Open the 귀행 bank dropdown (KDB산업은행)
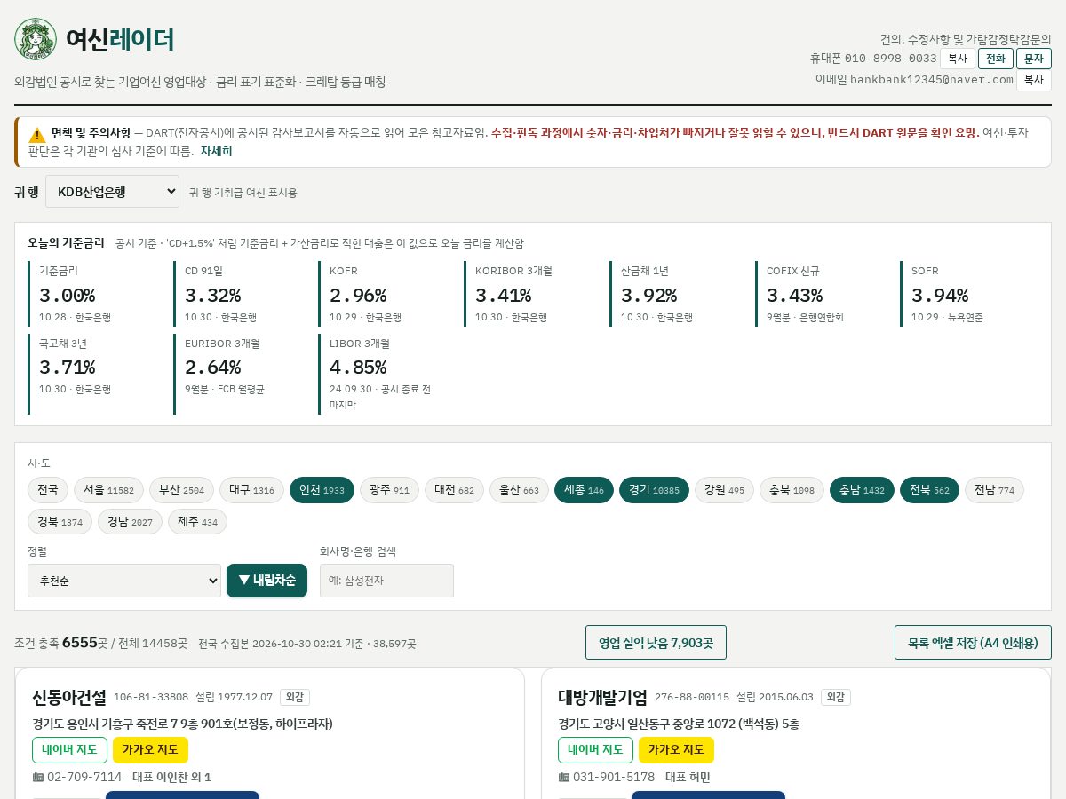The width and height of the screenshot is (1066, 799). pyautogui.click(x=112, y=192)
